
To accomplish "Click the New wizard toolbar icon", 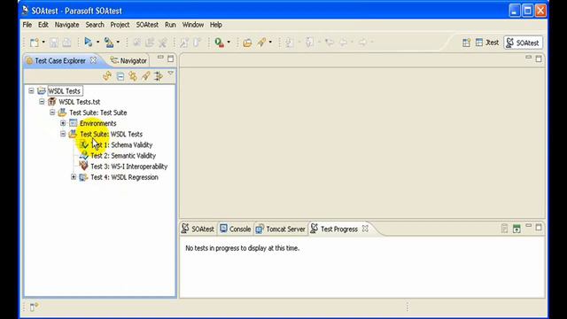I will click(x=35, y=43).
